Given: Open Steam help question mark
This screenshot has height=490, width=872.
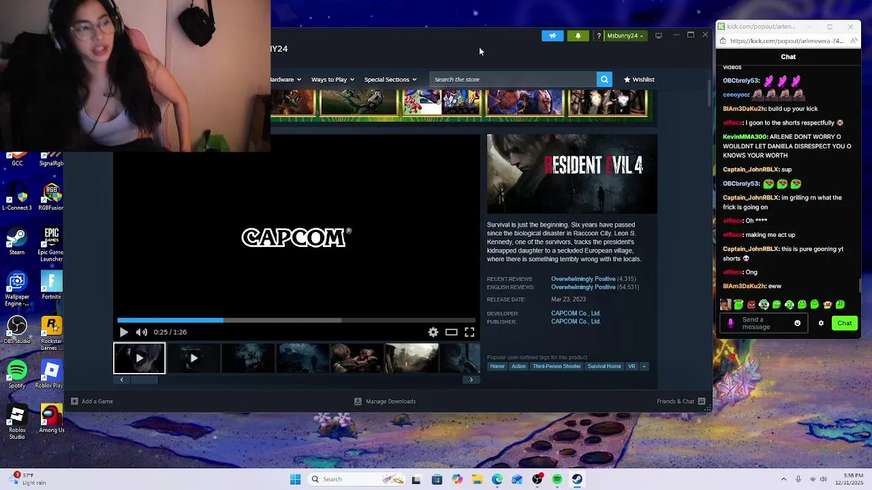Looking at the screenshot, I should 598,35.
